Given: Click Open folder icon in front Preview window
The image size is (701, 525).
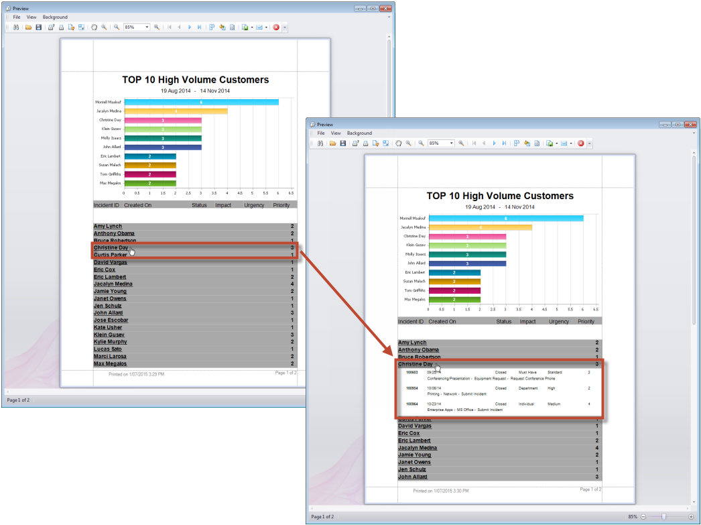Looking at the screenshot, I should coord(333,143).
